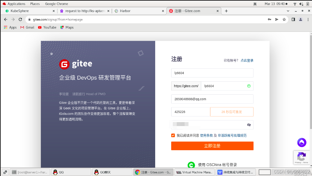Open Chrome three-dot menu
The width and height of the screenshot is (312, 176).
click(308, 19)
